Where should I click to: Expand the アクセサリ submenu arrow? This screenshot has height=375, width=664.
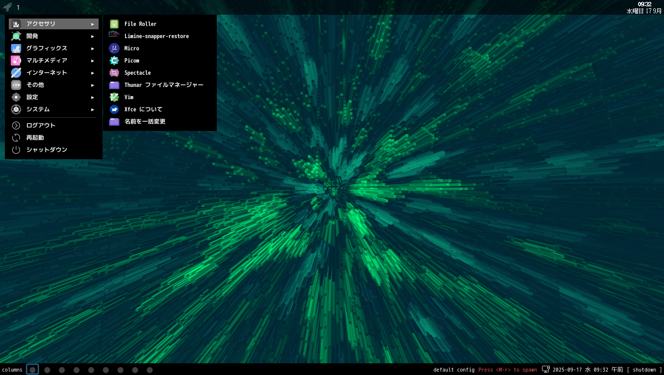tap(93, 24)
